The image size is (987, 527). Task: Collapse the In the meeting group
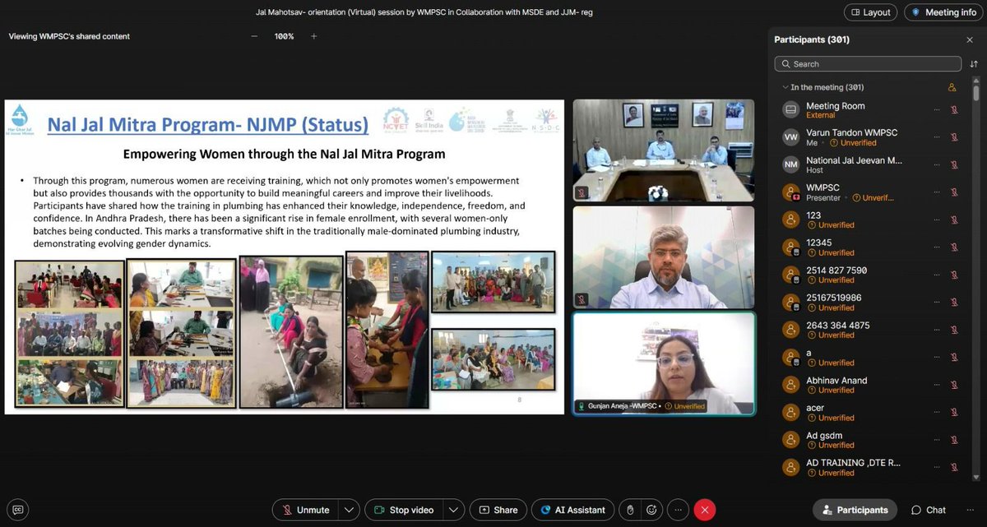click(x=785, y=87)
